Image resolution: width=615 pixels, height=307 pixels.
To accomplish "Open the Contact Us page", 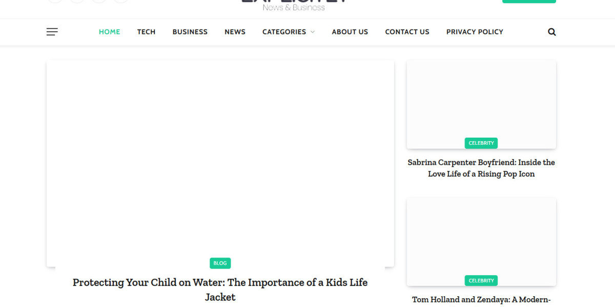I will [x=407, y=32].
